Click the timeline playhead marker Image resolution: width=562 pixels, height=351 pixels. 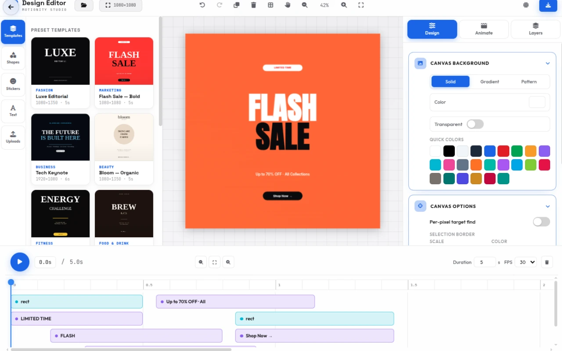[x=11, y=282]
